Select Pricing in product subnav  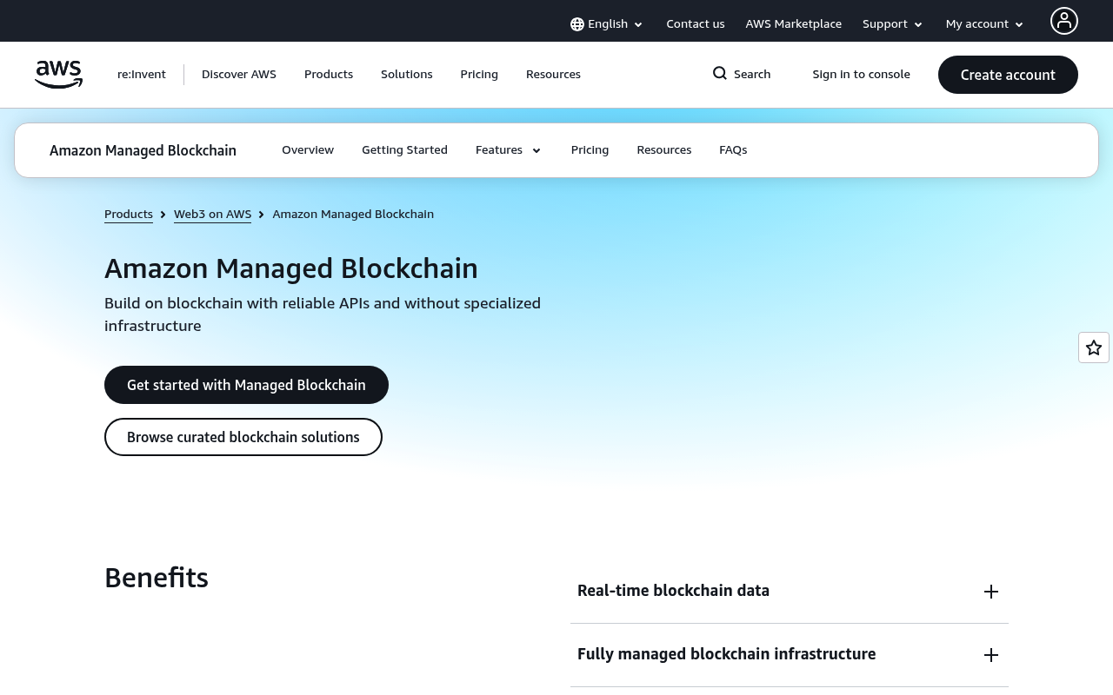point(590,150)
